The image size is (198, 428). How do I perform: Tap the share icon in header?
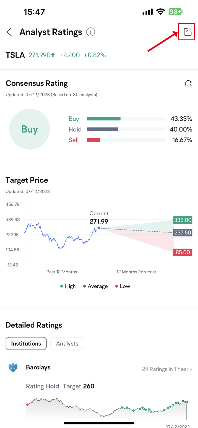point(187,32)
